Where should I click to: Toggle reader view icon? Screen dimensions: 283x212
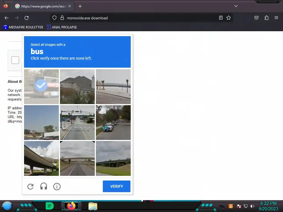(x=221, y=18)
